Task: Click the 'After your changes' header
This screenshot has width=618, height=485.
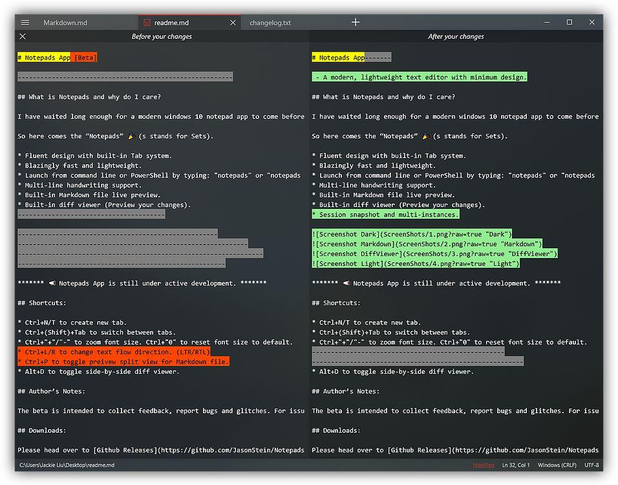Action: tap(456, 37)
